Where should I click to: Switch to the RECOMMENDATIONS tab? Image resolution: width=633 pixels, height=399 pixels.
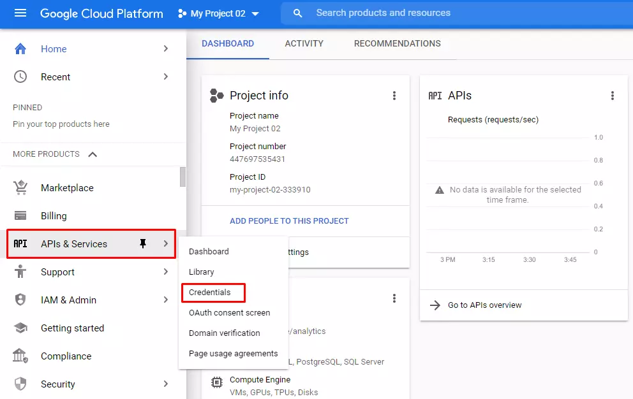(398, 43)
